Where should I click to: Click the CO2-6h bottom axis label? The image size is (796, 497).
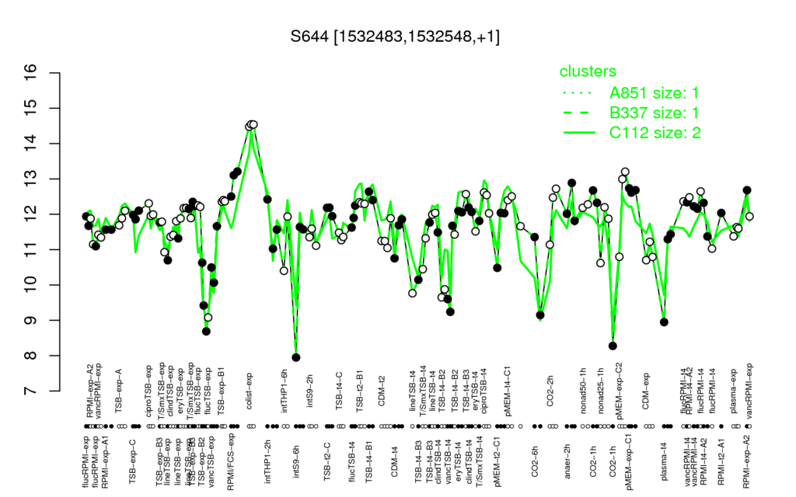pyautogui.click(x=535, y=461)
